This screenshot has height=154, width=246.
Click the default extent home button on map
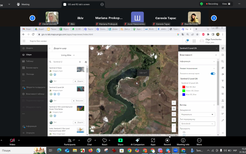coord(174,120)
